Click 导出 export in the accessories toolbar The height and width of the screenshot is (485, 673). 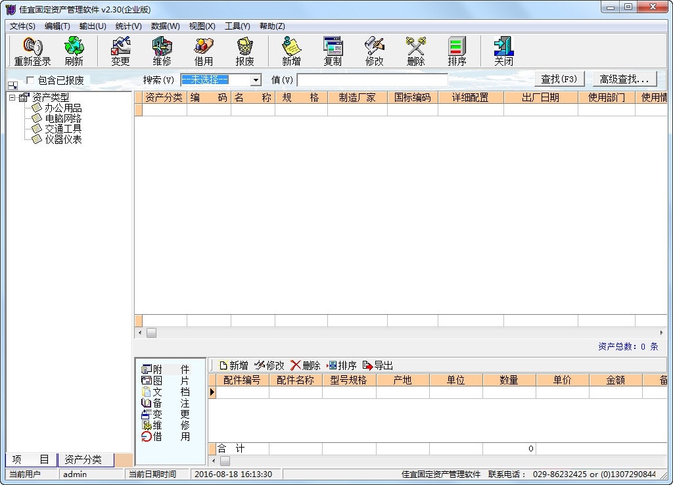tap(378, 365)
